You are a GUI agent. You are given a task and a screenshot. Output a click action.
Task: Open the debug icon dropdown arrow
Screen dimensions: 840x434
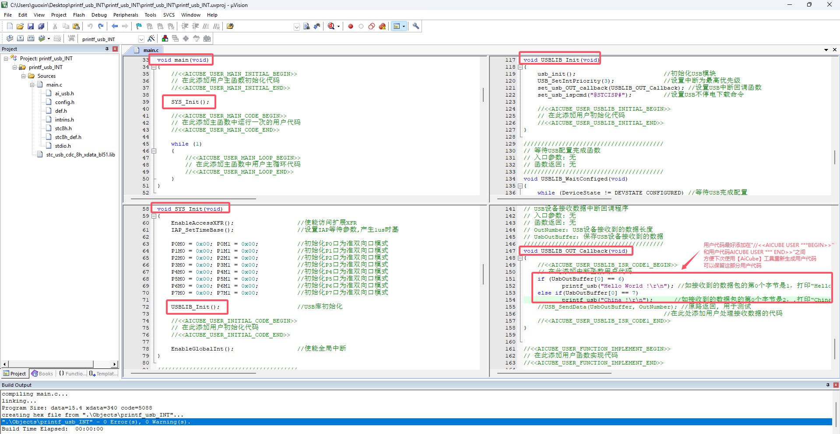[x=338, y=27]
